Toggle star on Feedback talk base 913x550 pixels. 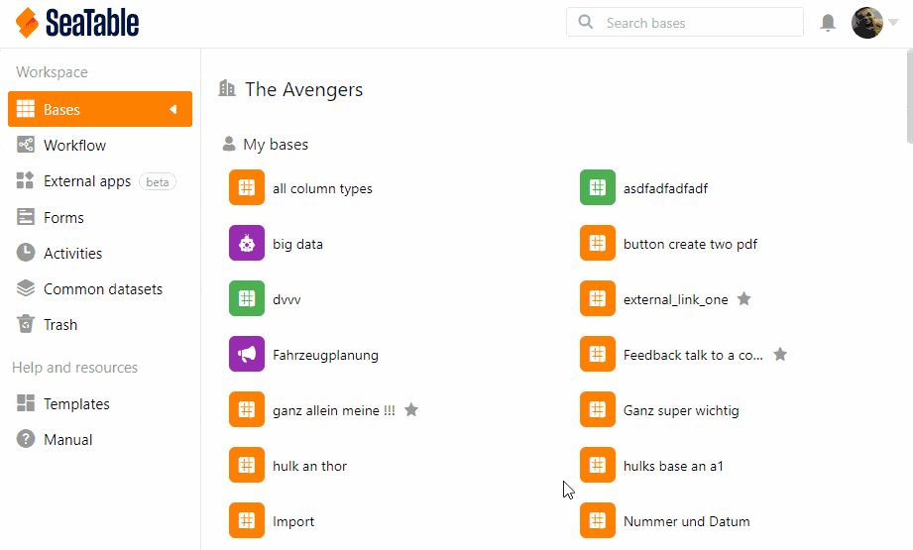(780, 355)
